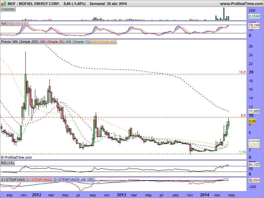
Task: Click the 26 price axis label
Action: (251, 46)
